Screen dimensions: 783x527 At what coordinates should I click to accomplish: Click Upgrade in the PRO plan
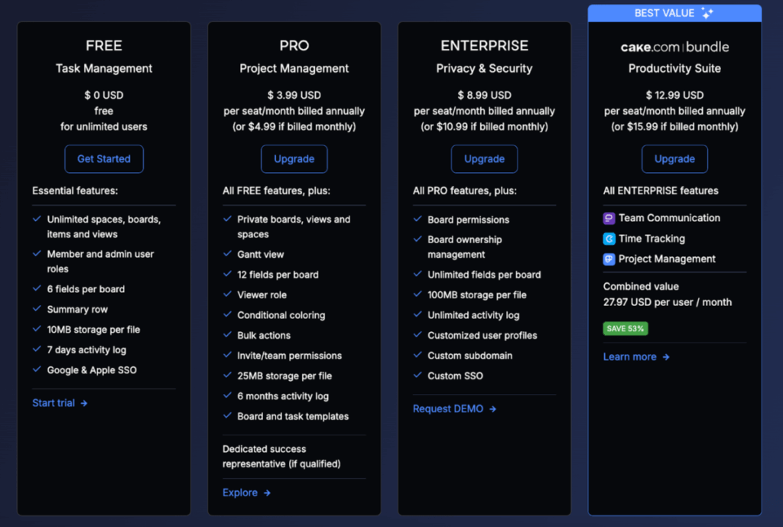(x=294, y=159)
